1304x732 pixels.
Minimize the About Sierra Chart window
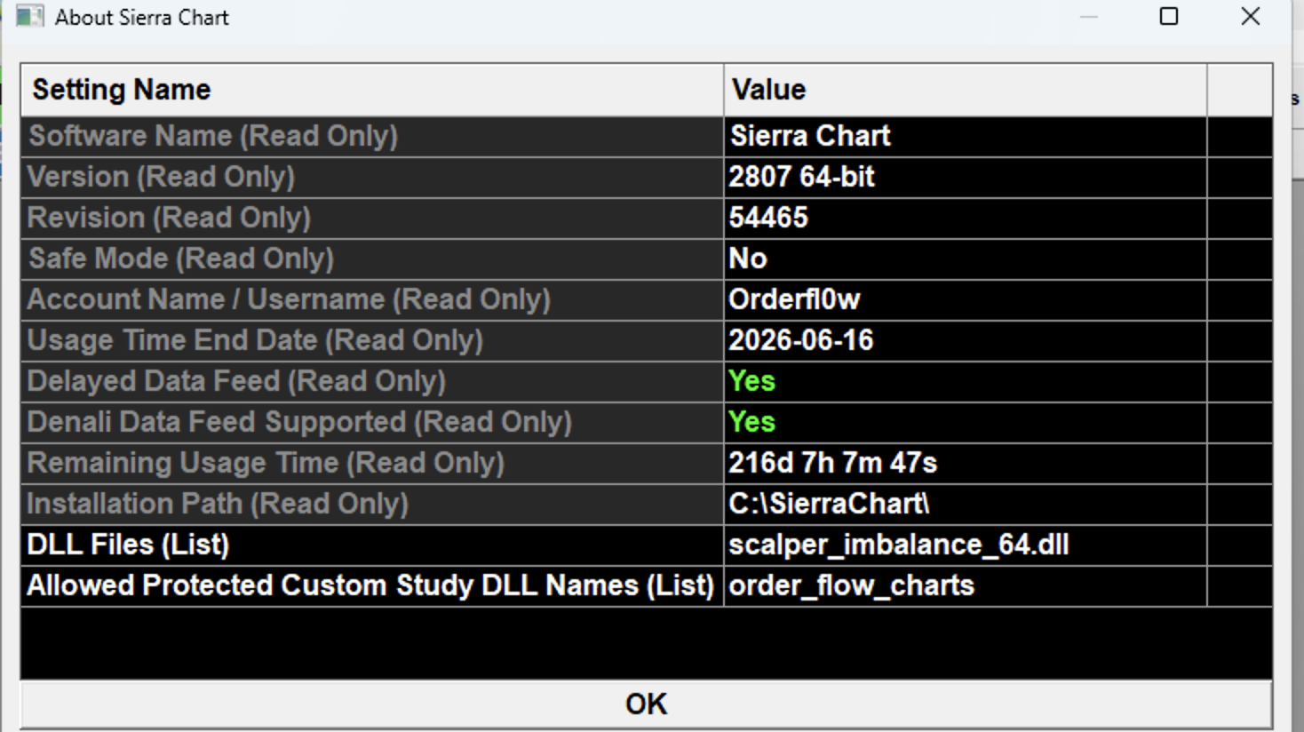tap(1089, 17)
